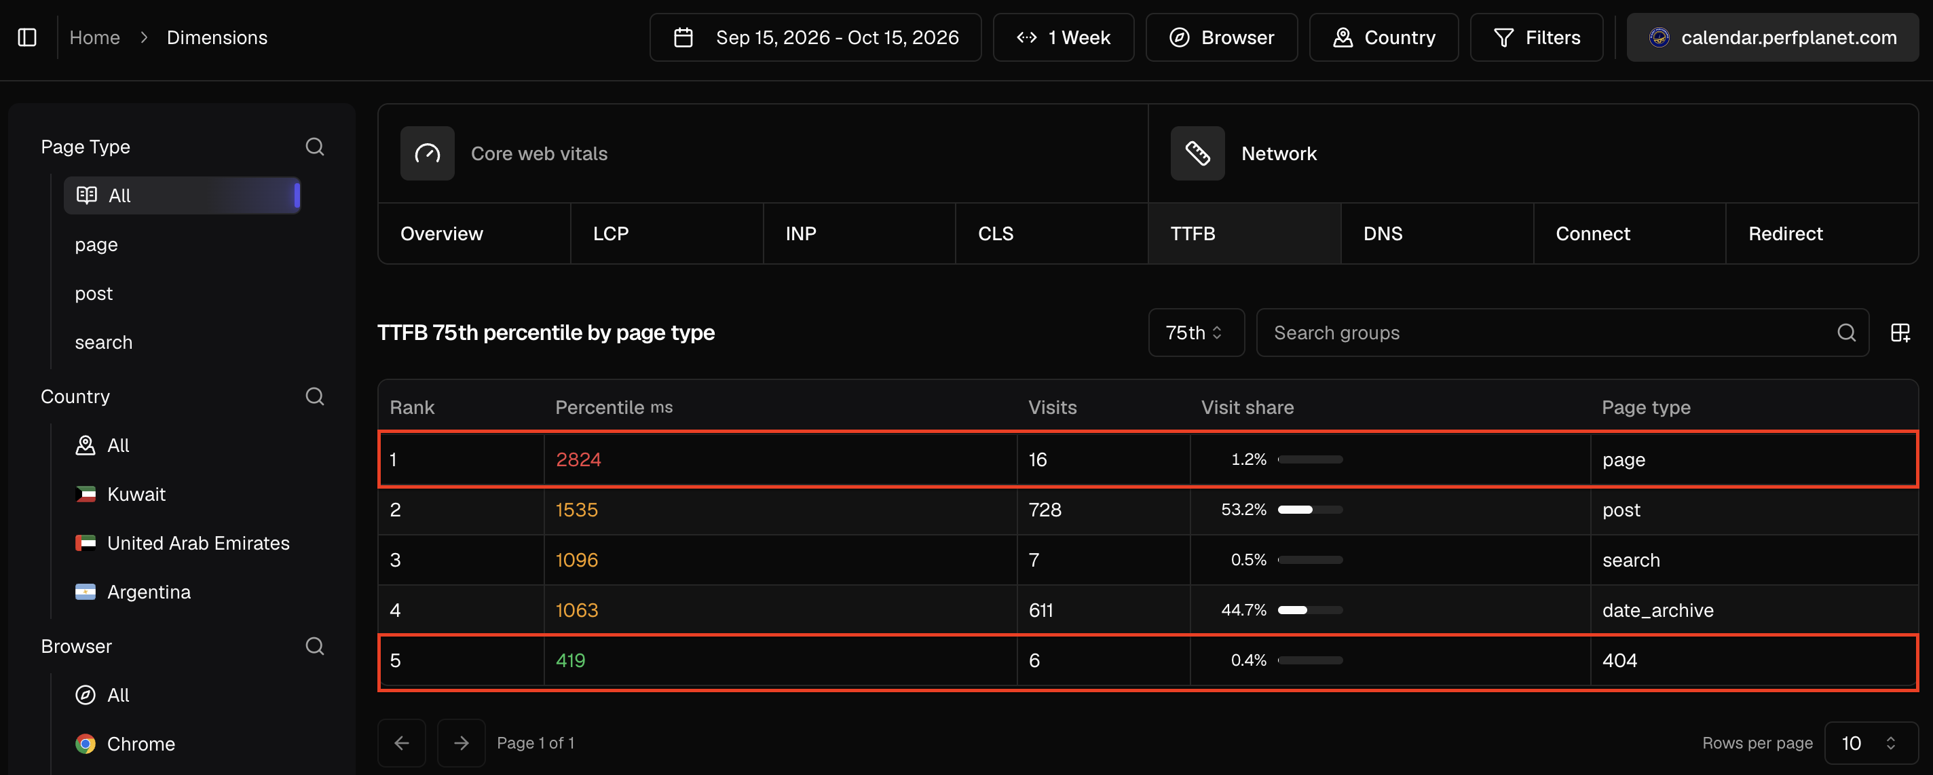
Task: Switch to the Overview tab
Action: pyautogui.click(x=474, y=233)
